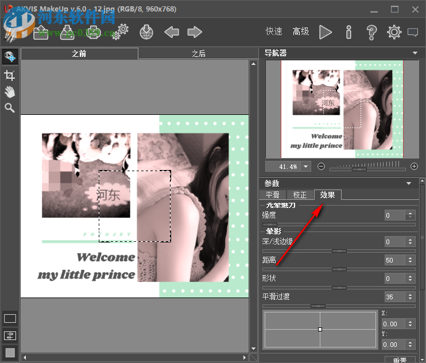Click the X coordinate stepper arrows
The width and height of the screenshot is (426, 363).
pyautogui.click(x=410, y=323)
